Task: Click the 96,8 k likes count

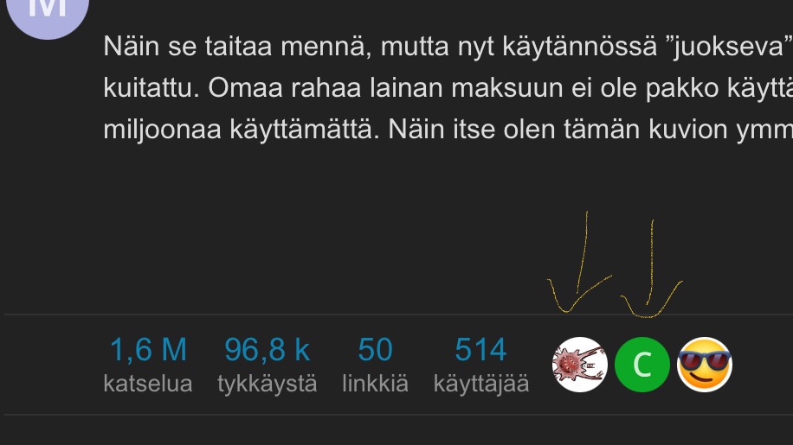Action: 267,349
